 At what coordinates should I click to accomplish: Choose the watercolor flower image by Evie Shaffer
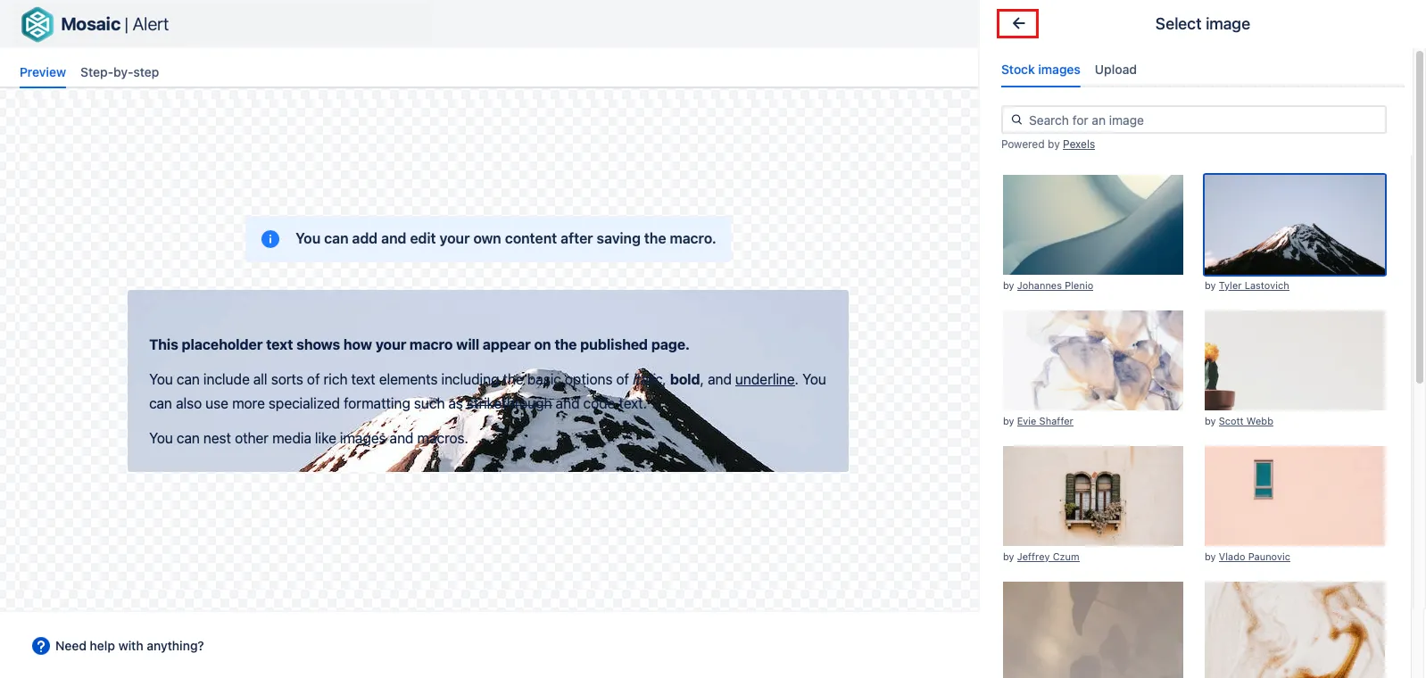[x=1093, y=360]
